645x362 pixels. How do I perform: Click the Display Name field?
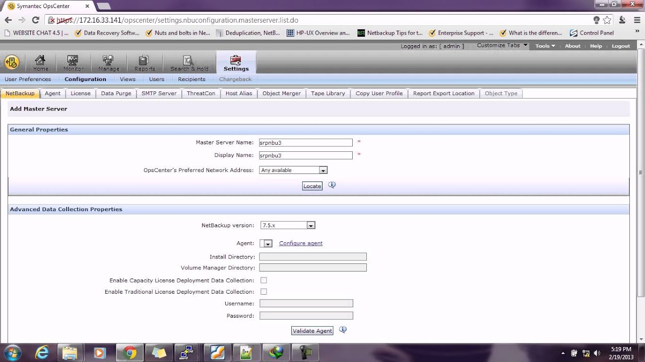[x=306, y=155]
